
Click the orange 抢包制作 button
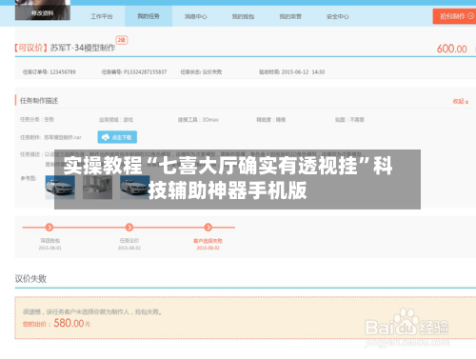454,16
